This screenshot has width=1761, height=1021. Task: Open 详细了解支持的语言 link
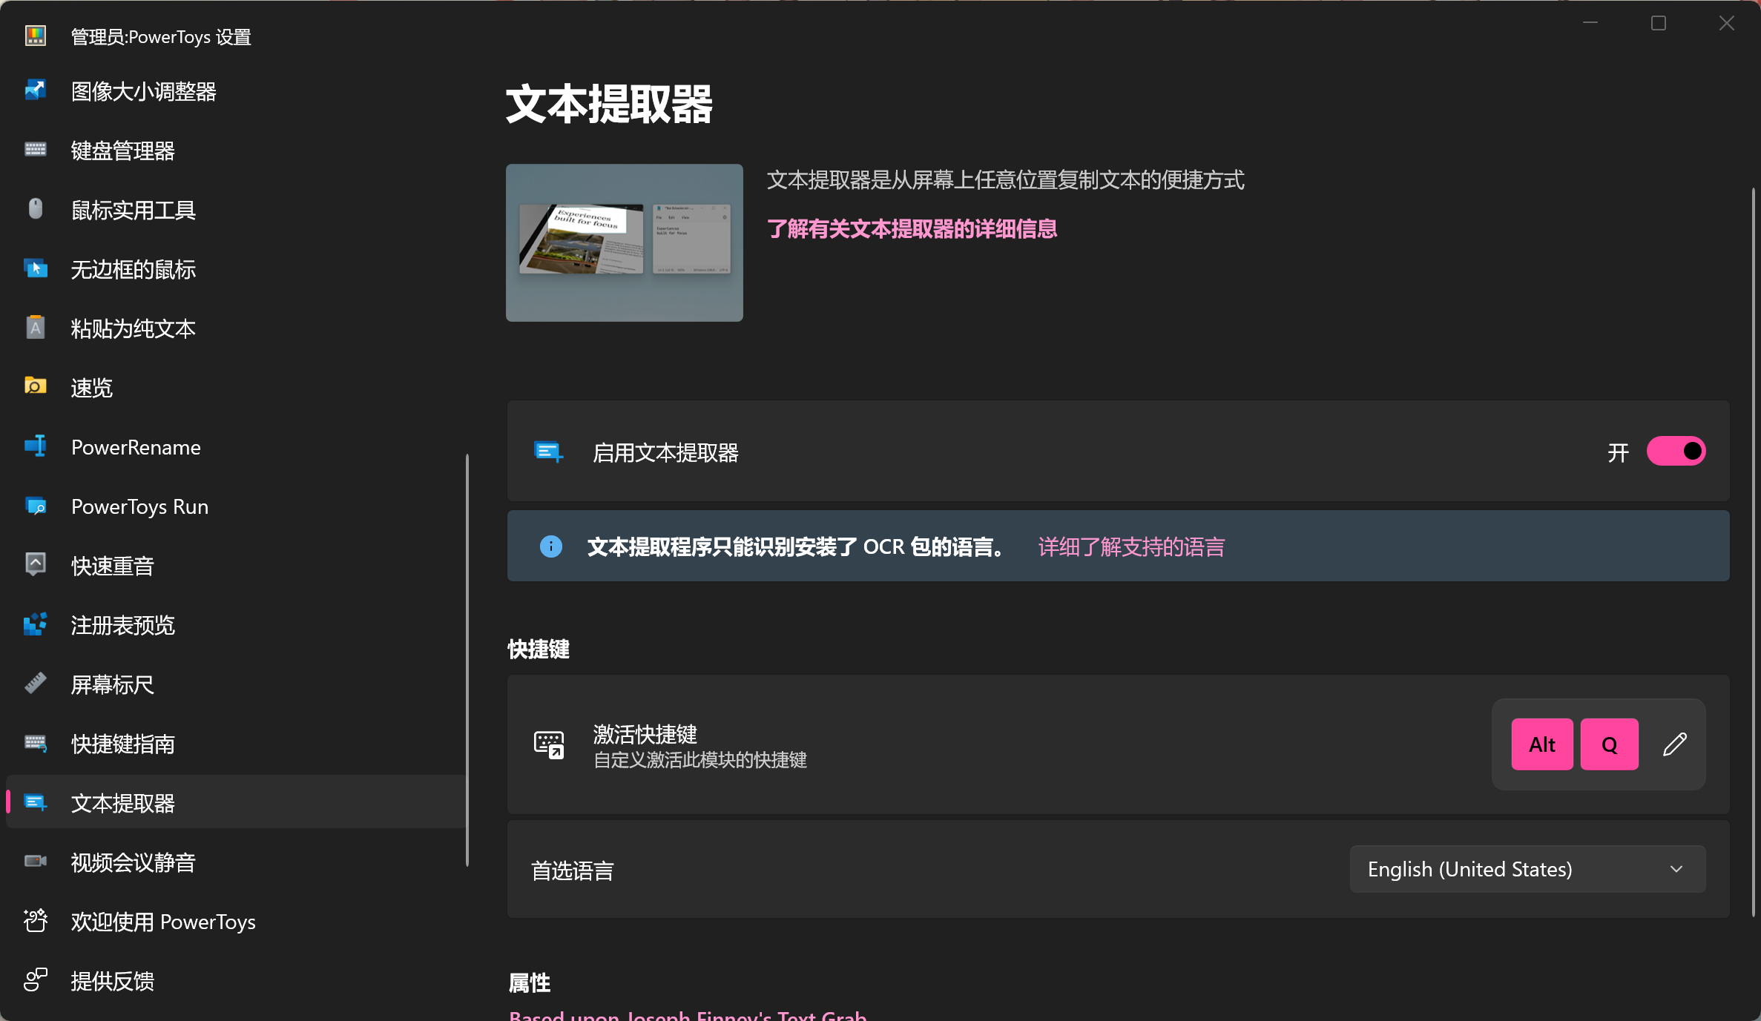1131,546
